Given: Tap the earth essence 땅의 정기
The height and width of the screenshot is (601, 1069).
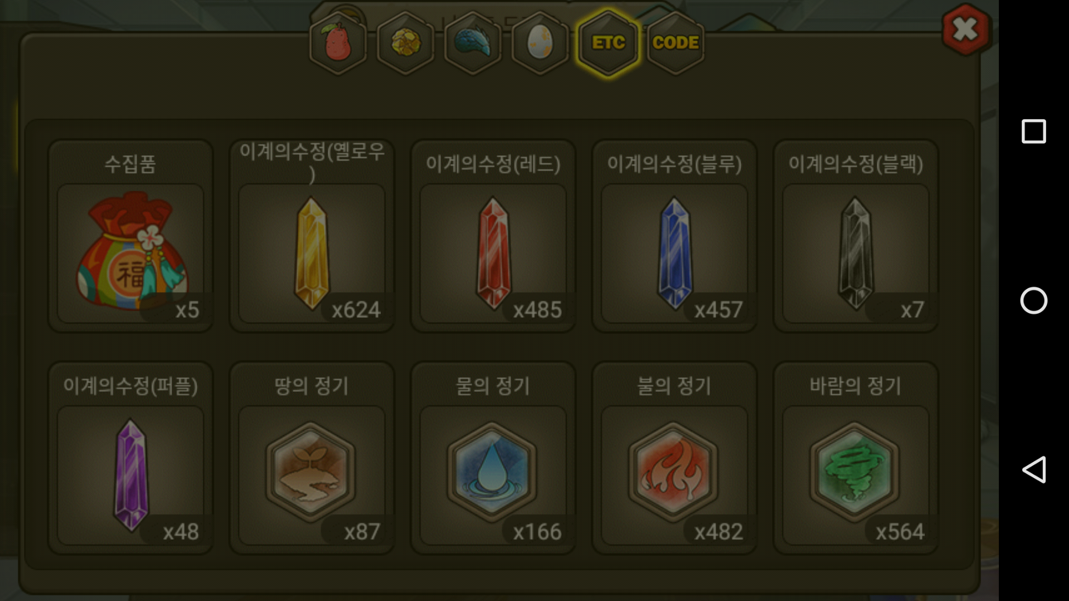Looking at the screenshot, I should click(312, 458).
